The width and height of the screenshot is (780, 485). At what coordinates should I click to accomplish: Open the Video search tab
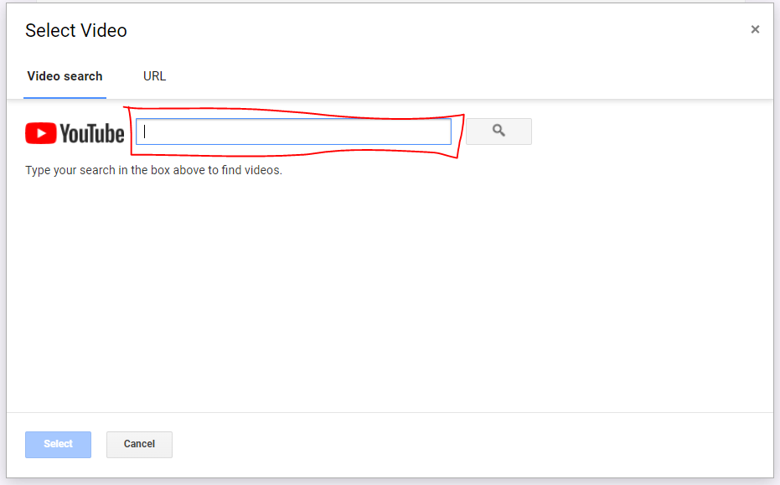click(65, 76)
